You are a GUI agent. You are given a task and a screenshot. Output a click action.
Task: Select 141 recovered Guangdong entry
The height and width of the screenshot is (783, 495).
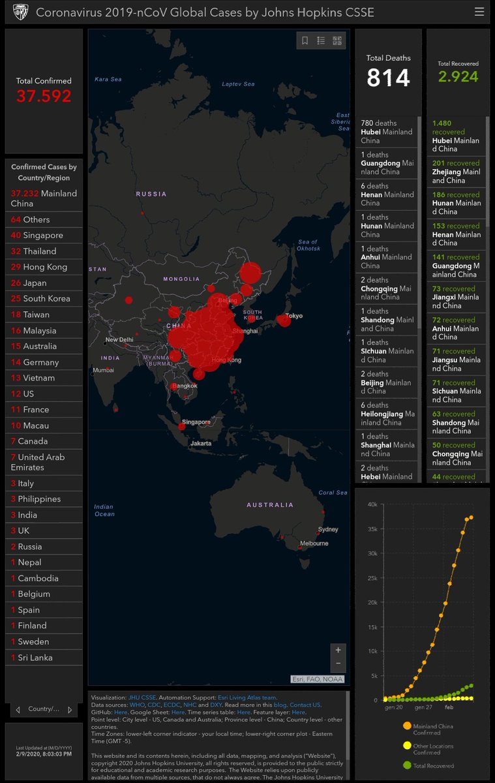(457, 266)
